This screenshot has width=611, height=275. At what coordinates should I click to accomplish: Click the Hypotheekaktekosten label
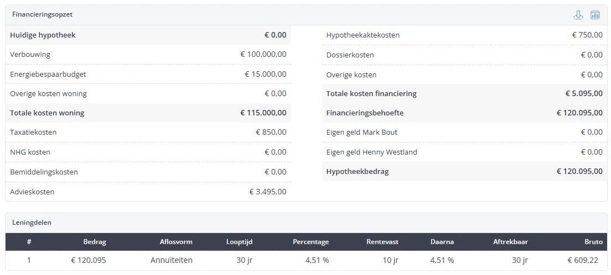[363, 35]
